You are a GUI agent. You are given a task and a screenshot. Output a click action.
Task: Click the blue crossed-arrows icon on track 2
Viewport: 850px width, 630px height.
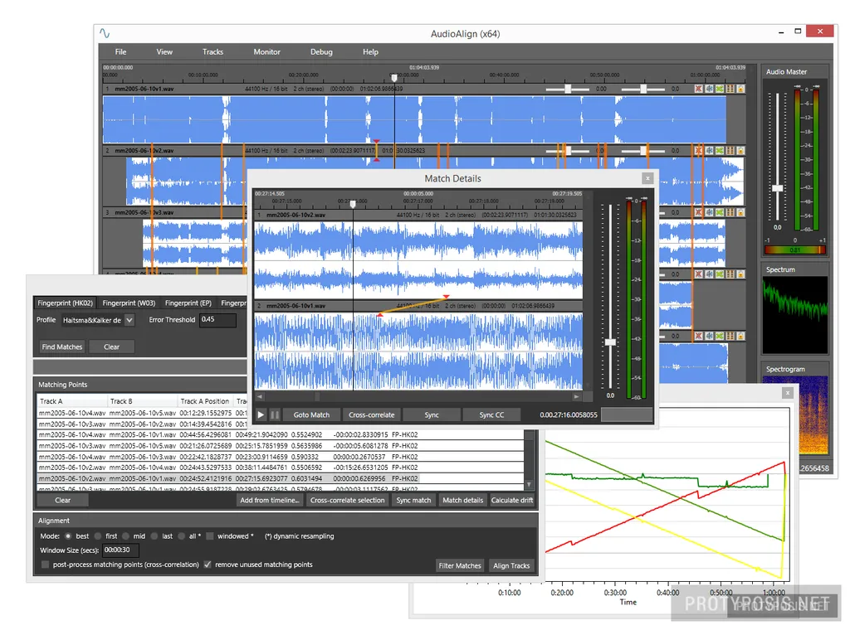pyautogui.click(x=711, y=151)
